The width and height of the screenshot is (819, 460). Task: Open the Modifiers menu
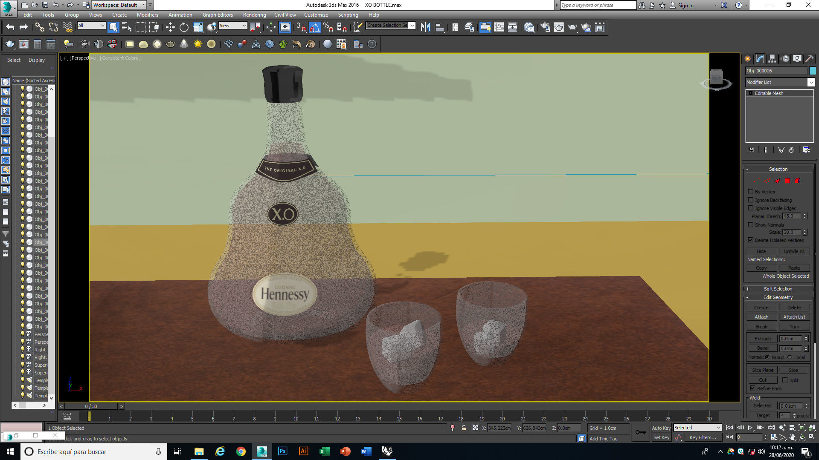(x=147, y=15)
